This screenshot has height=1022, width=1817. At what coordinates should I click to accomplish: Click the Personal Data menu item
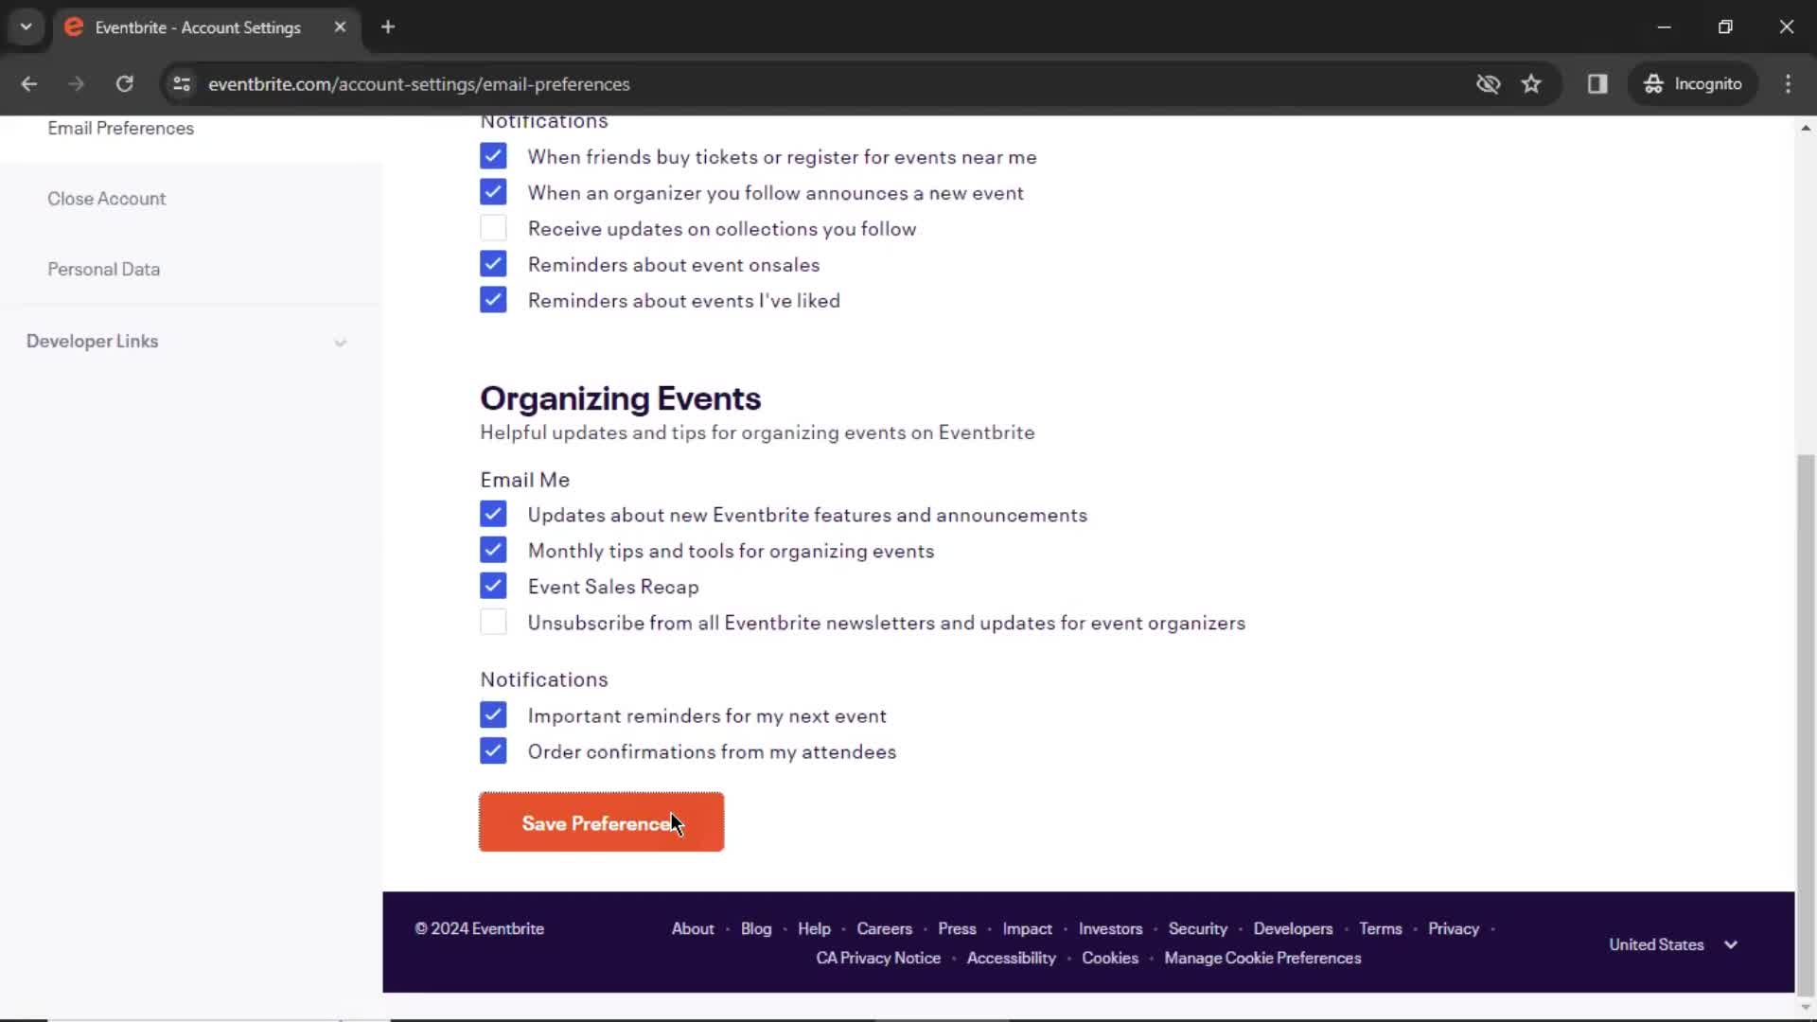103,270
